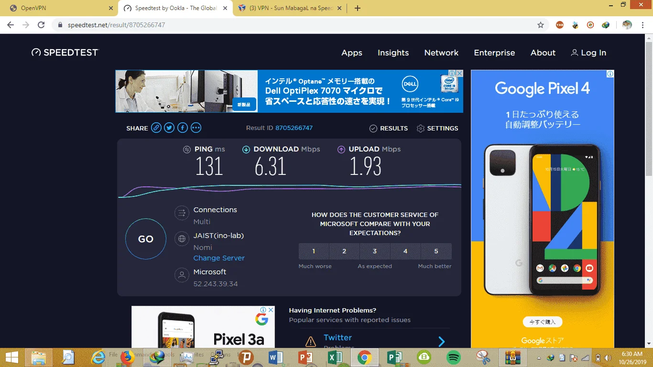
Task: Rate Microsoft customer service as 5
Action: tap(436, 251)
